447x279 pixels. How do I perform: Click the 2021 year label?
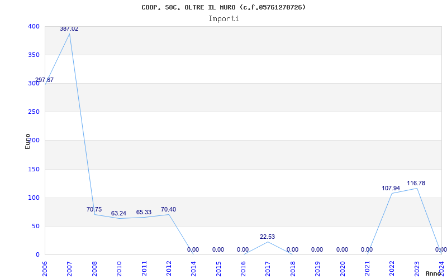pyautogui.click(x=367, y=268)
